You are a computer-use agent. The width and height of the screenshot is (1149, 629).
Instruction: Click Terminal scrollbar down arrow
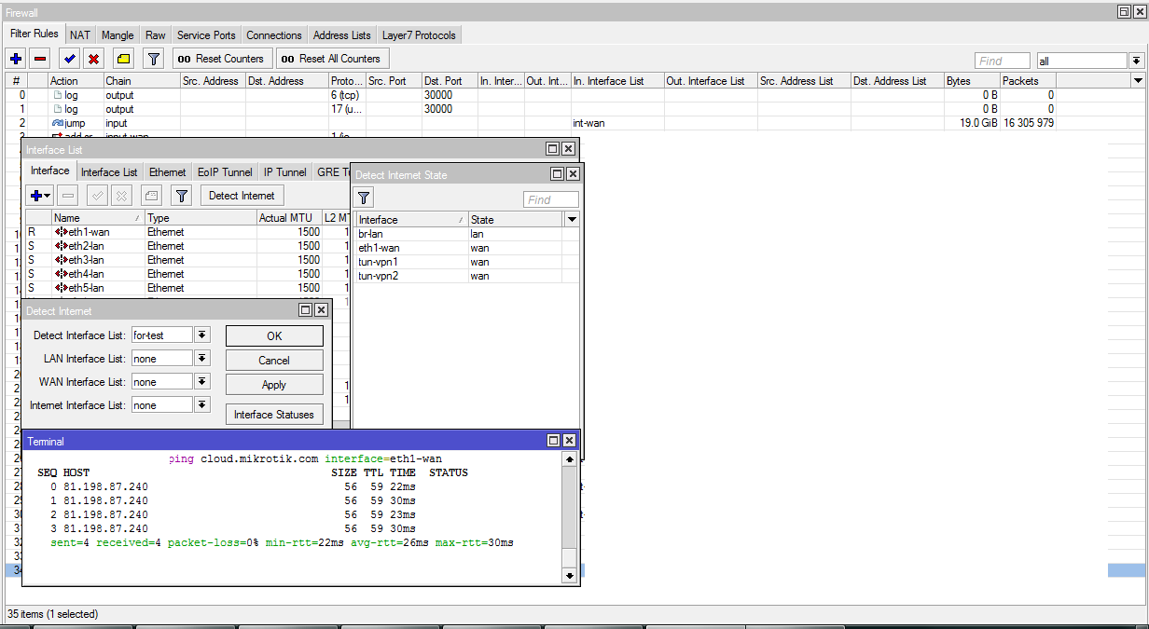click(x=569, y=576)
